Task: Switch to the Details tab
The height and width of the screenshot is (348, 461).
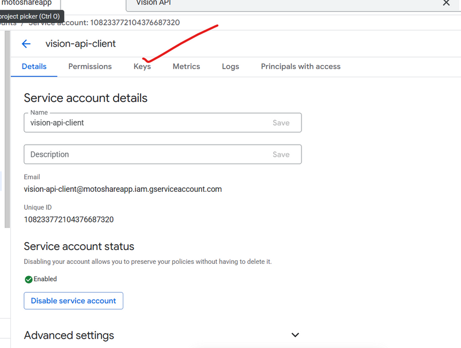Action: [x=34, y=66]
